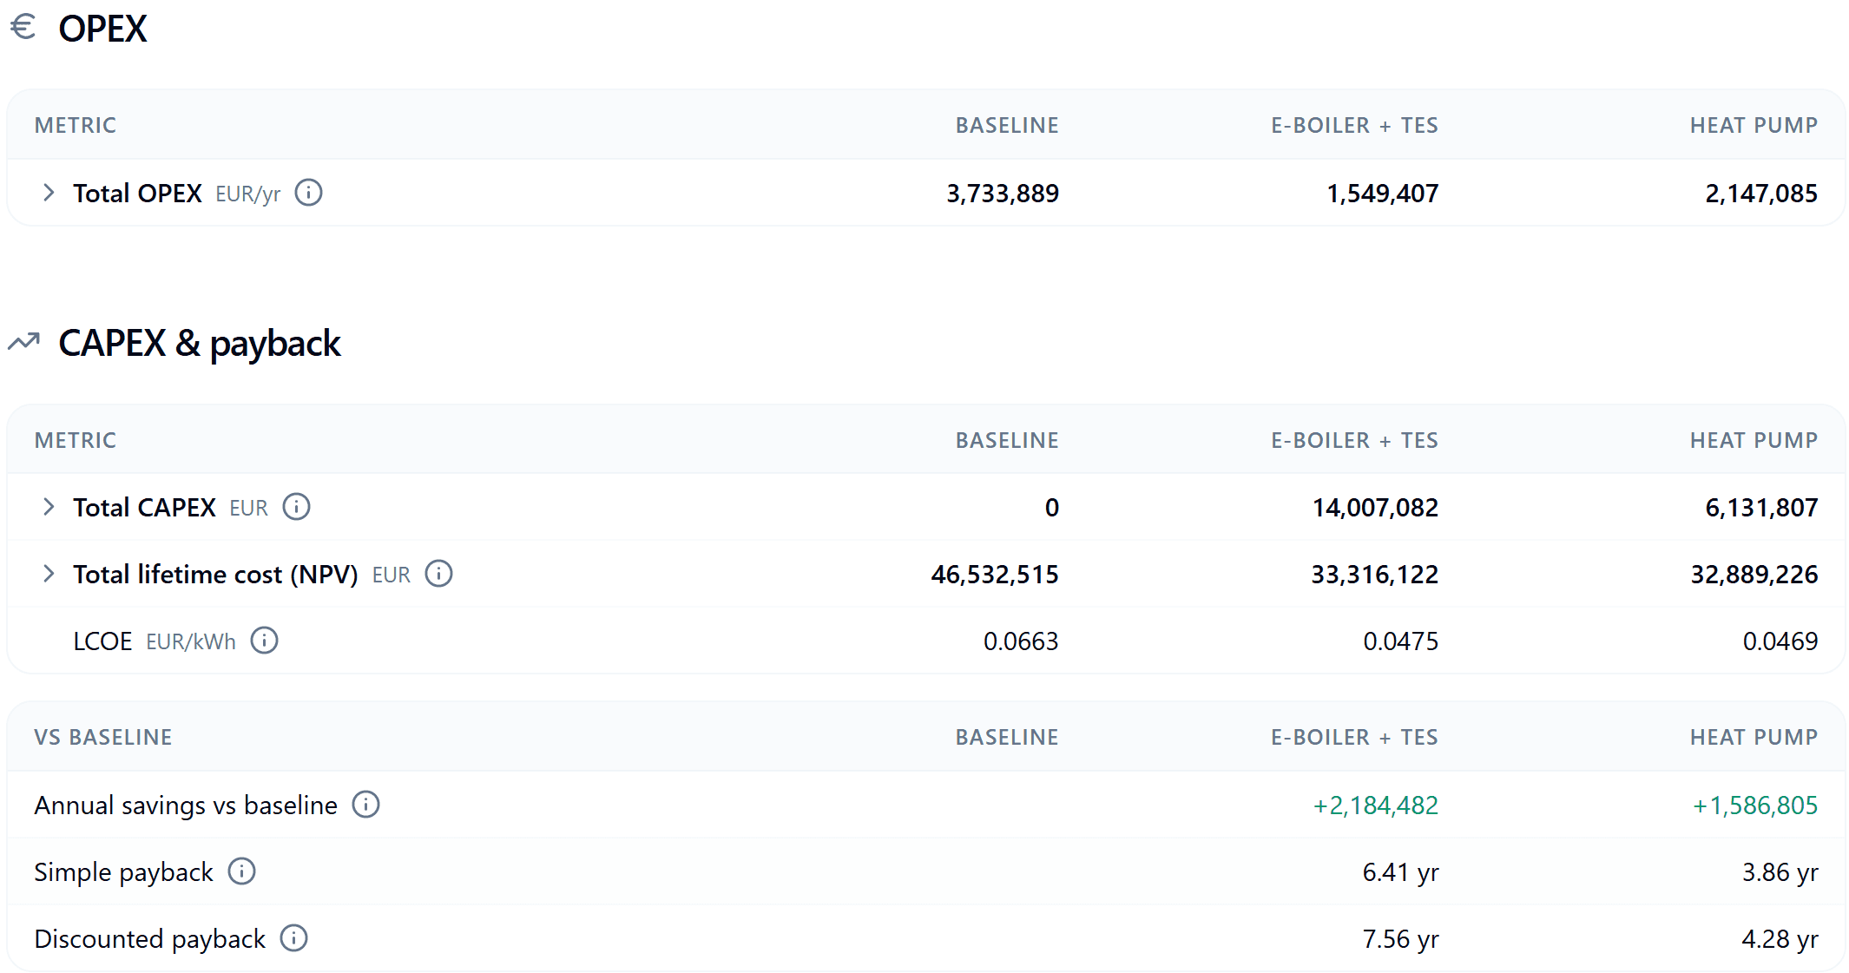1849x973 pixels.
Task: Click E-Boiler discounted payback 7.56 yr
Action: click(x=1401, y=939)
